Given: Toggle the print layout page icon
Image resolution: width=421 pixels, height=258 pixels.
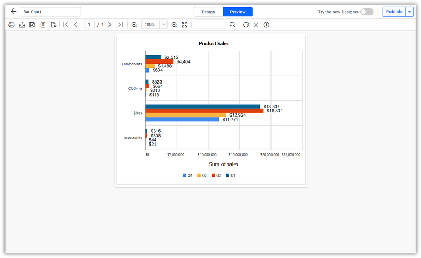Looking at the screenshot, I should tap(43, 25).
